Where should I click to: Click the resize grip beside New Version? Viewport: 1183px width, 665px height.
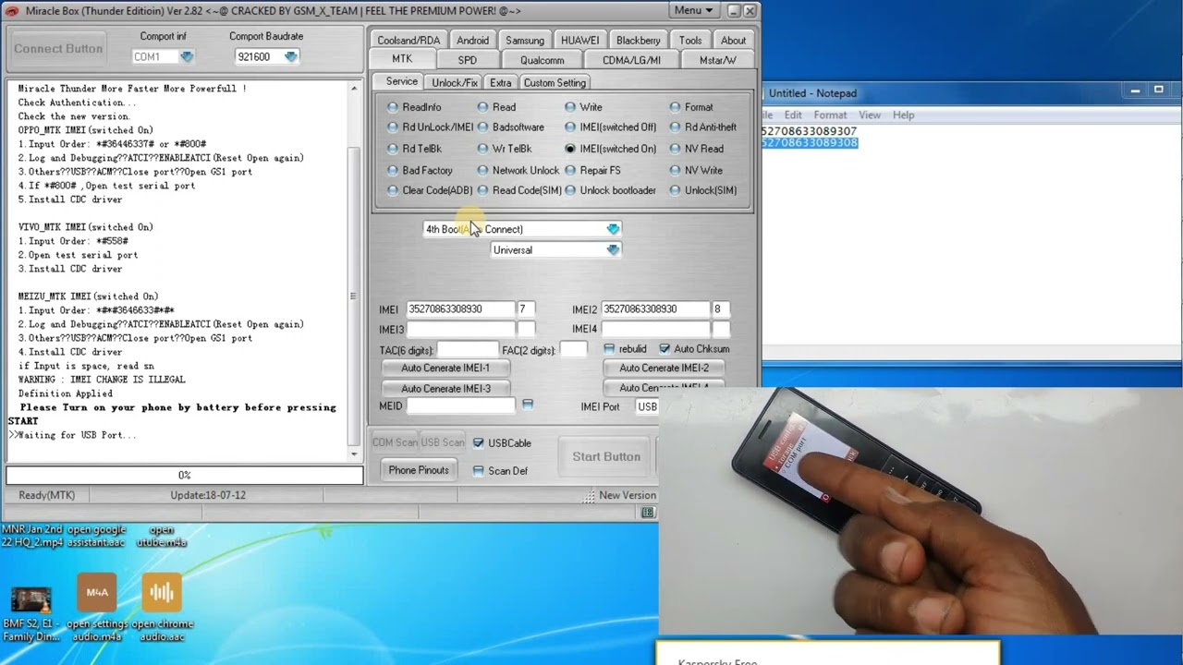[589, 496]
